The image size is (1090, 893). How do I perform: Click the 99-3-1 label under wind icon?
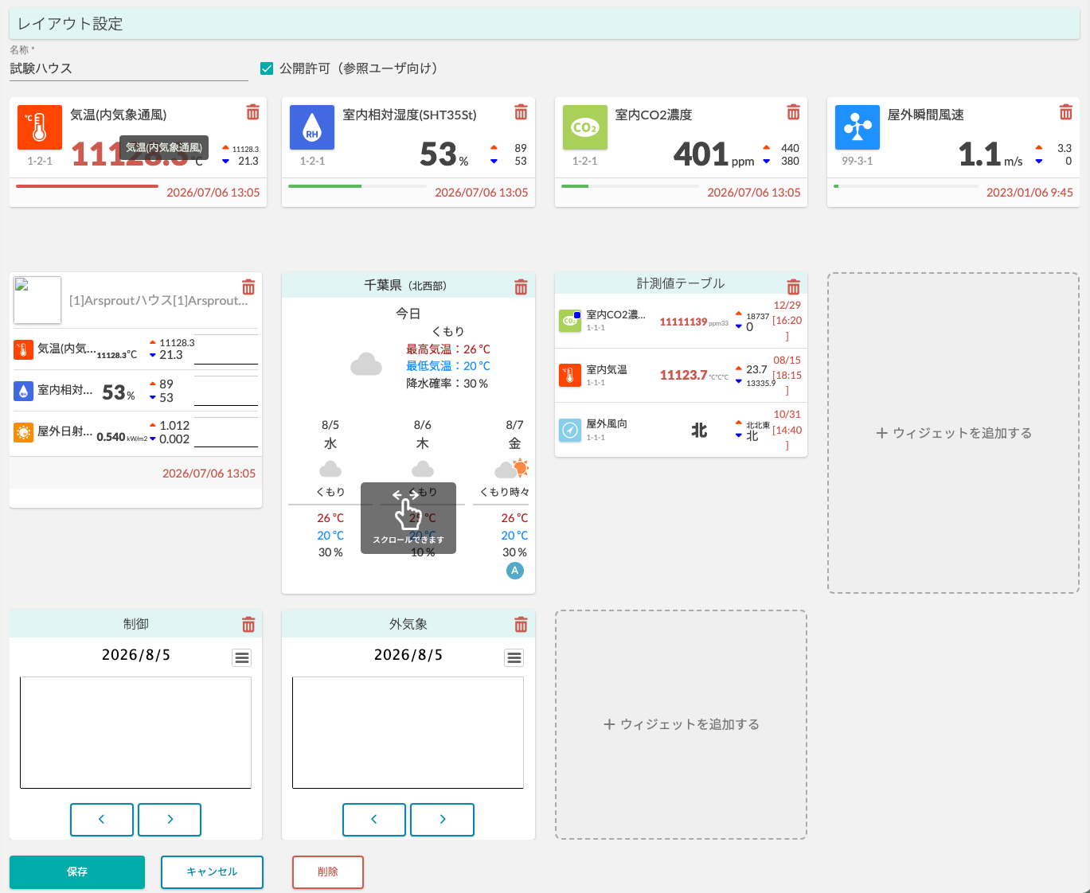[858, 161]
